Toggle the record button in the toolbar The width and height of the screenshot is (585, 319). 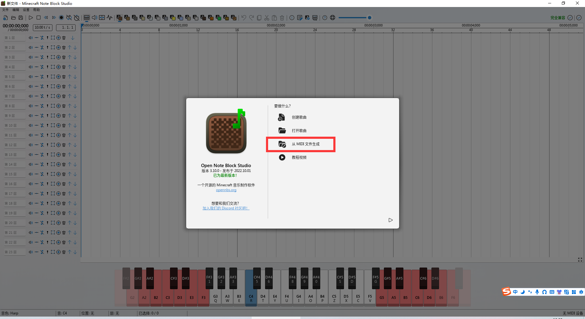coord(61,18)
